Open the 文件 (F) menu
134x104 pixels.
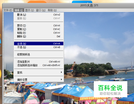tap(8, 10)
